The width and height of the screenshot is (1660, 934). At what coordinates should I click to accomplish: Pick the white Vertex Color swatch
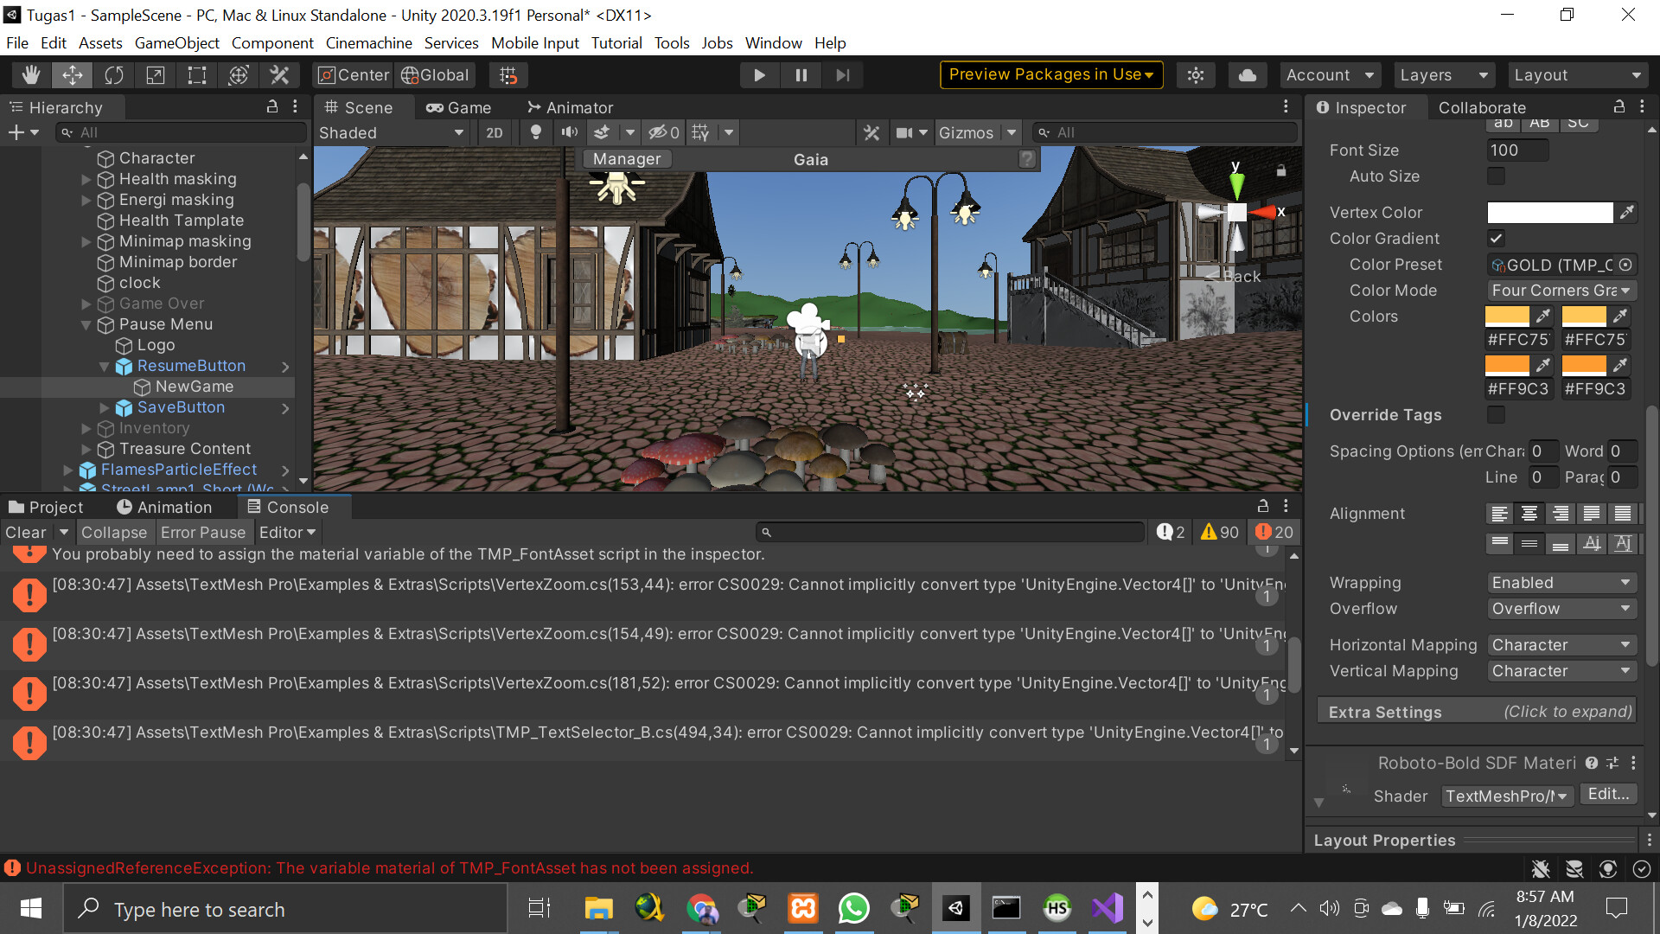[1549, 212]
